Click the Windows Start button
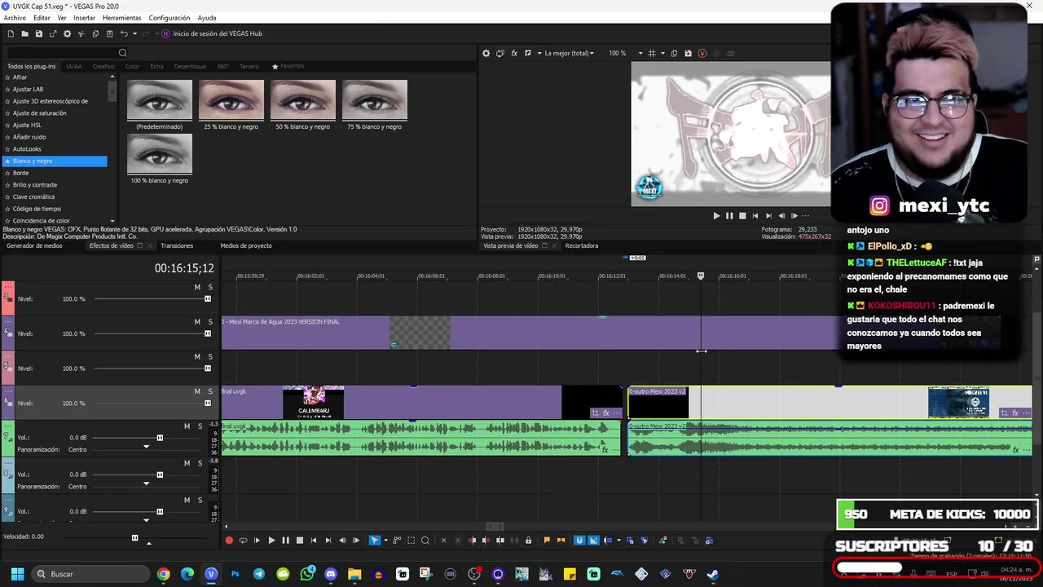The width and height of the screenshot is (1043, 587). pyautogui.click(x=17, y=574)
